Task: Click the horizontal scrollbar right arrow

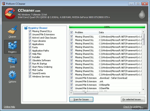Action: point(140,93)
